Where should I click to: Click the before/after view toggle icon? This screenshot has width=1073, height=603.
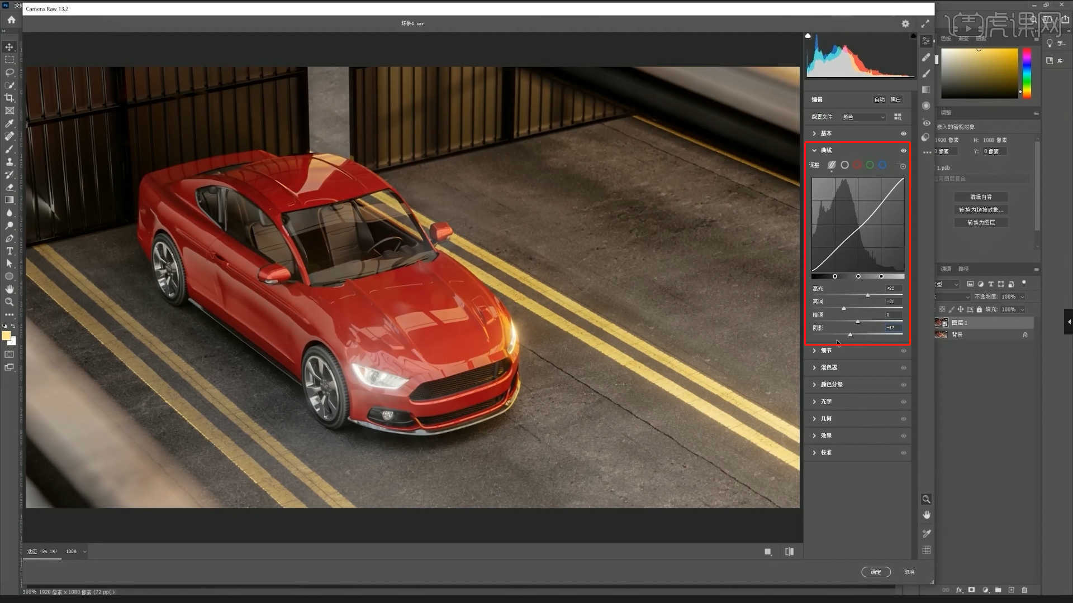789,552
